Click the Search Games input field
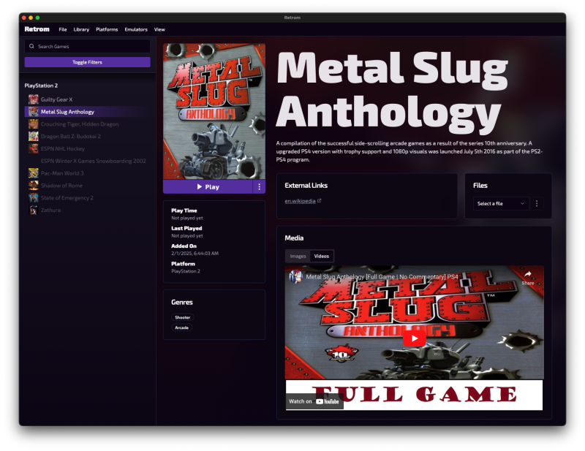The image size is (585, 451). tap(87, 46)
